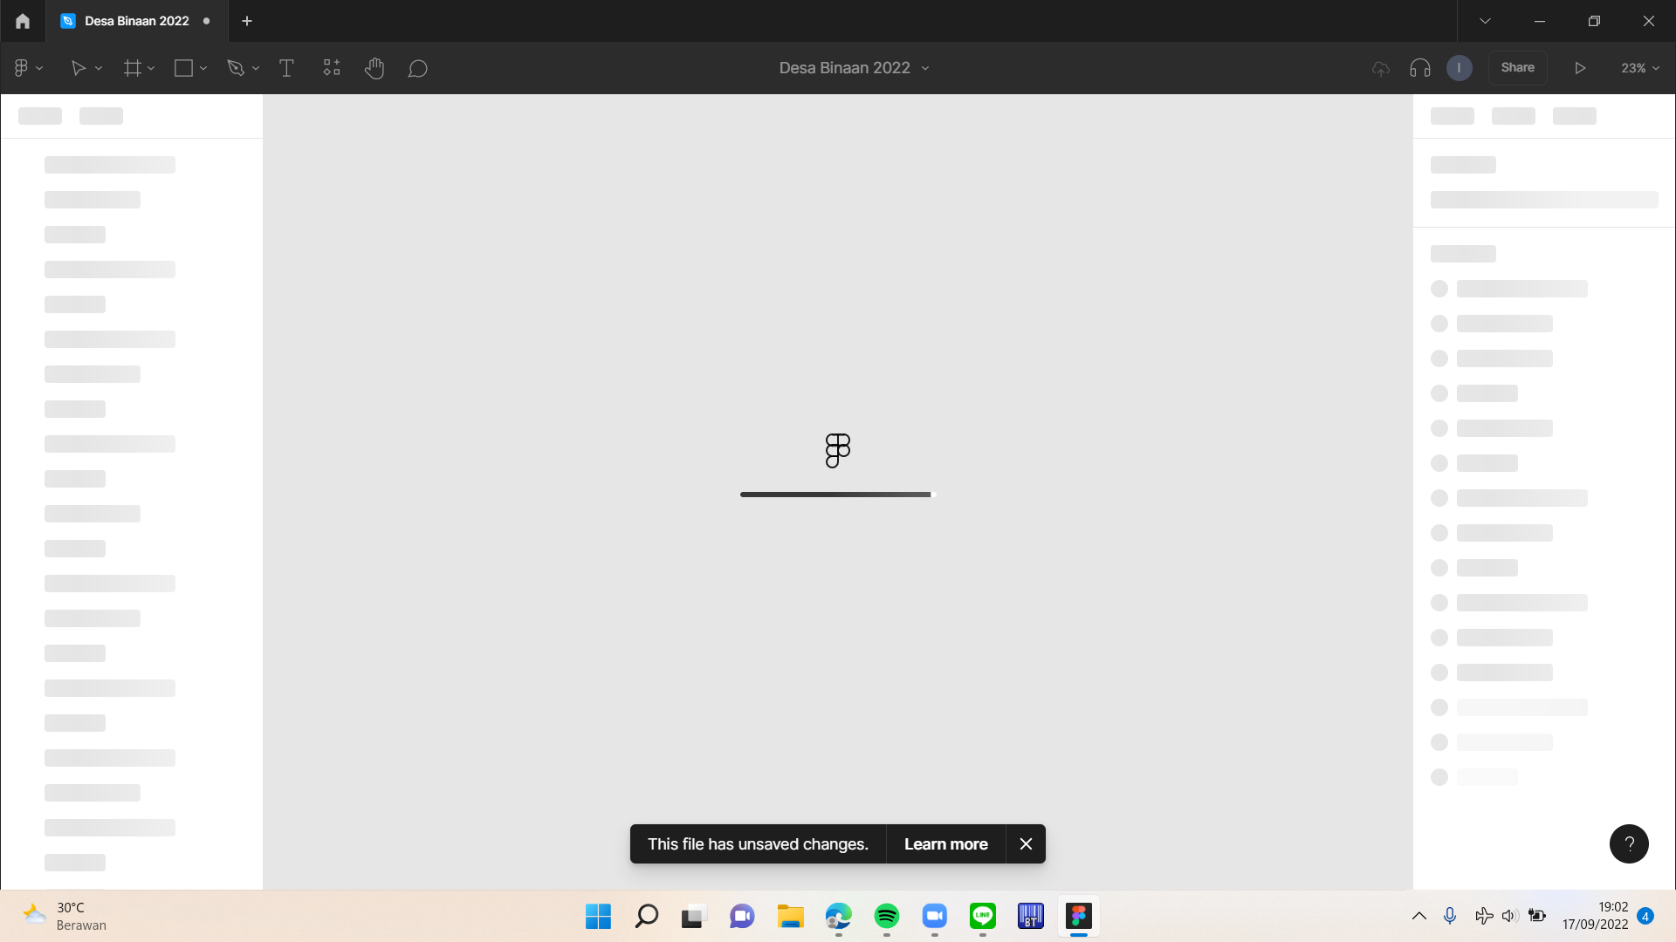
Task: Open the help question mark button
Action: pos(1629,843)
